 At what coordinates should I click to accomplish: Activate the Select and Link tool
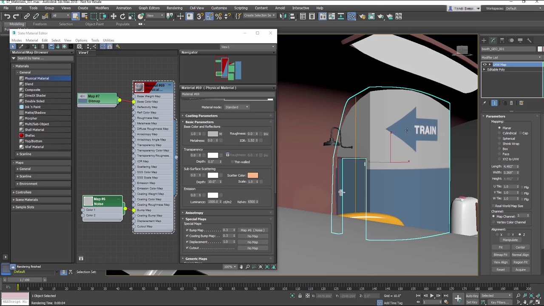click(27, 16)
